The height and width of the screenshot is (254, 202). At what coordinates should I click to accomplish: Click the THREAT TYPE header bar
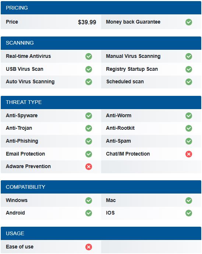101,102
